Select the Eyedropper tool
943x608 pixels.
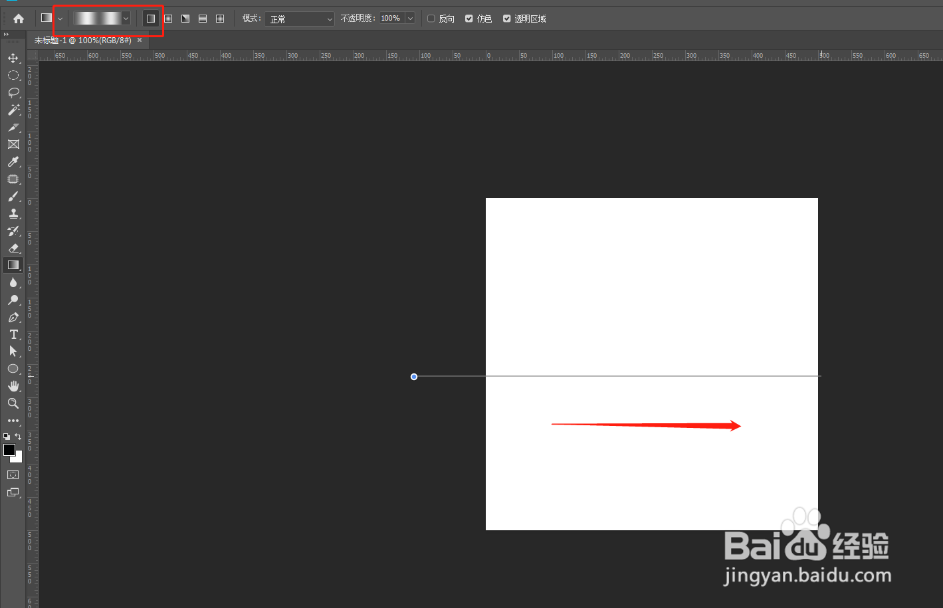coord(13,162)
